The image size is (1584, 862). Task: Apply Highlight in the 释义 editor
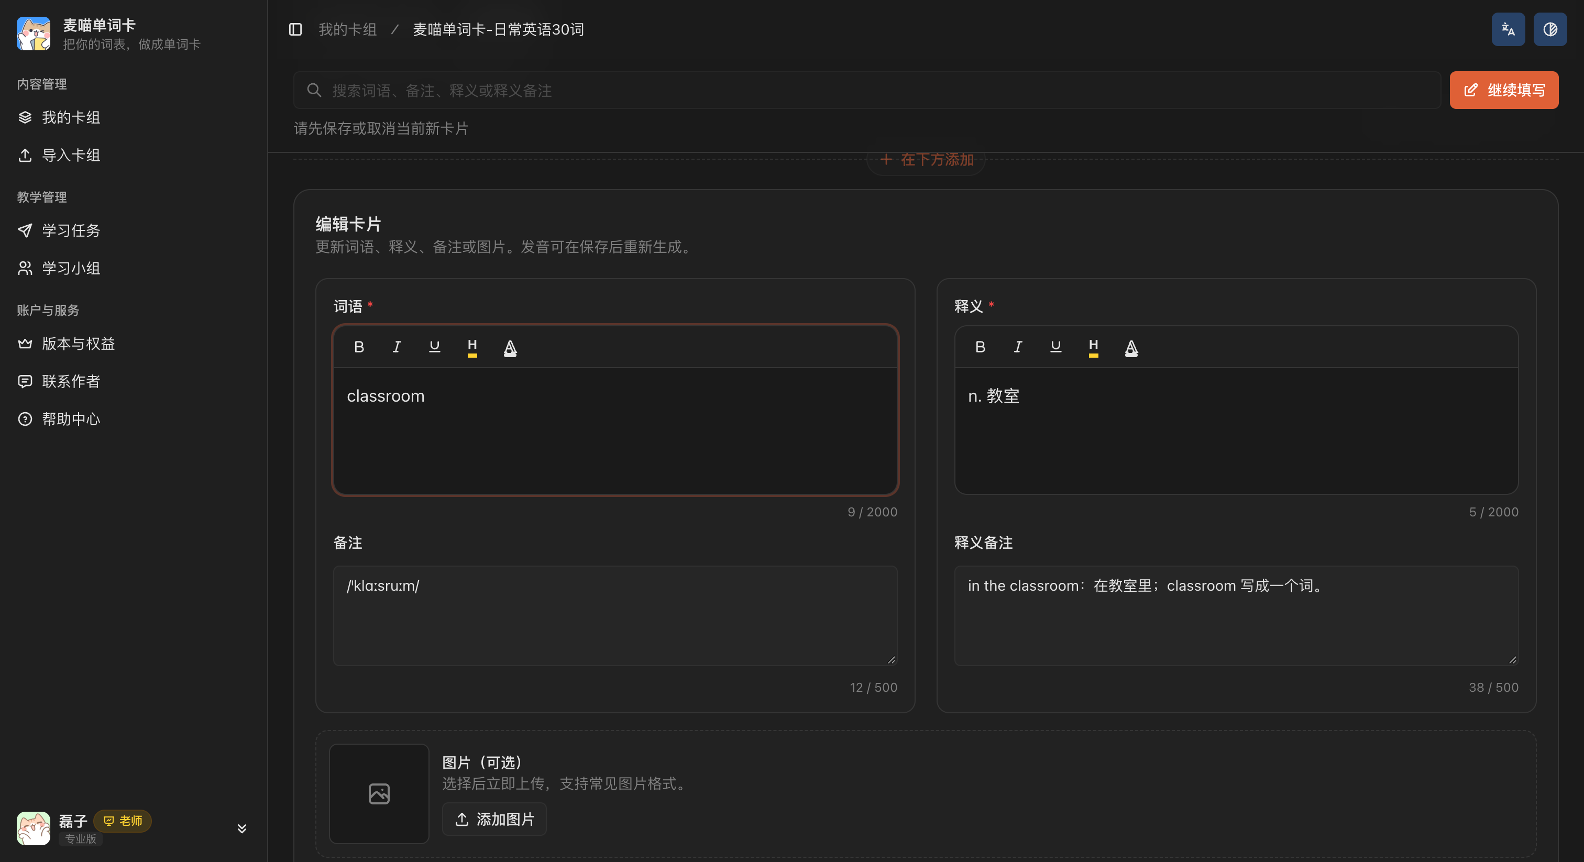click(x=1093, y=347)
